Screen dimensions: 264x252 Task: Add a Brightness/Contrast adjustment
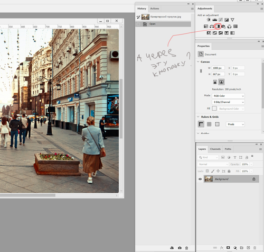click(209, 20)
